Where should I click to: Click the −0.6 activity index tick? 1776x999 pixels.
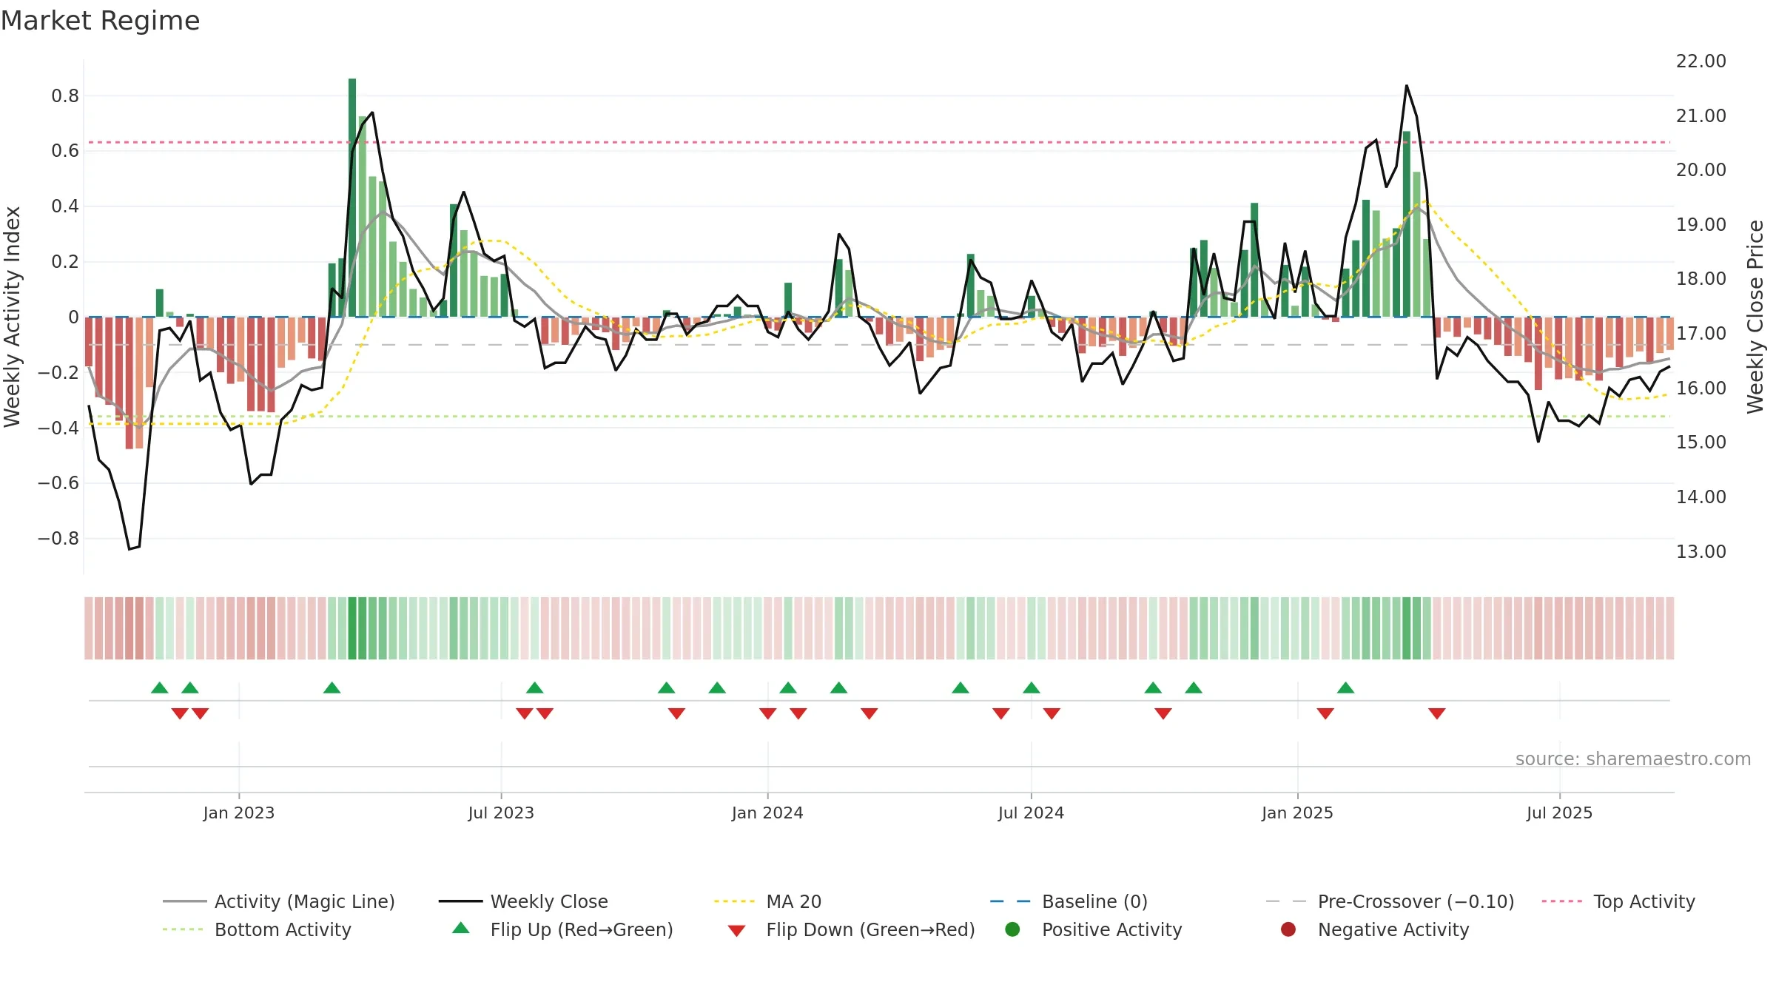pos(58,482)
